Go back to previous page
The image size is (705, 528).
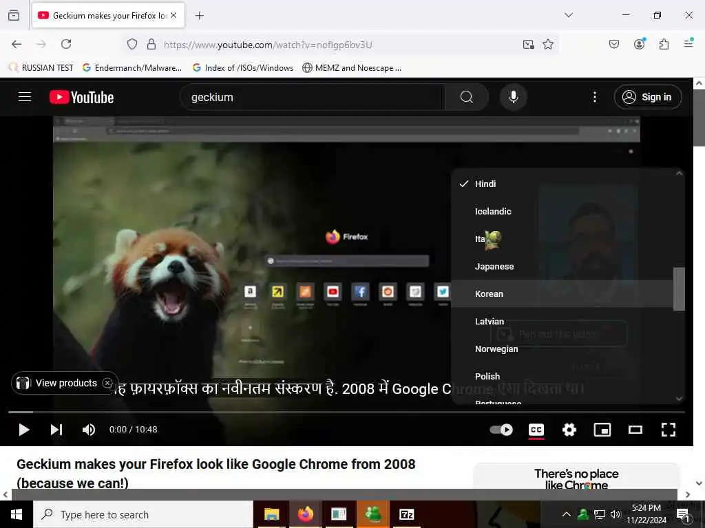pos(17,44)
